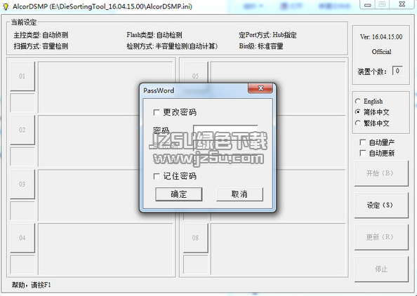Click the 帮助, 请按F1 status bar text
The image size is (417, 296).
(31, 285)
